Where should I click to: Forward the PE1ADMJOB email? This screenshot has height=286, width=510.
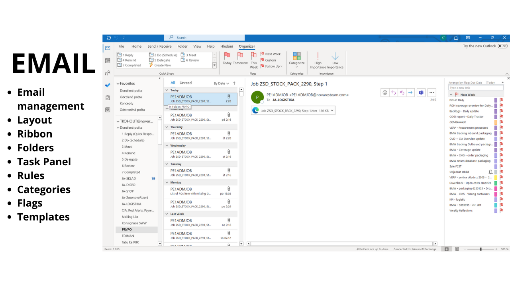click(x=410, y=93)
